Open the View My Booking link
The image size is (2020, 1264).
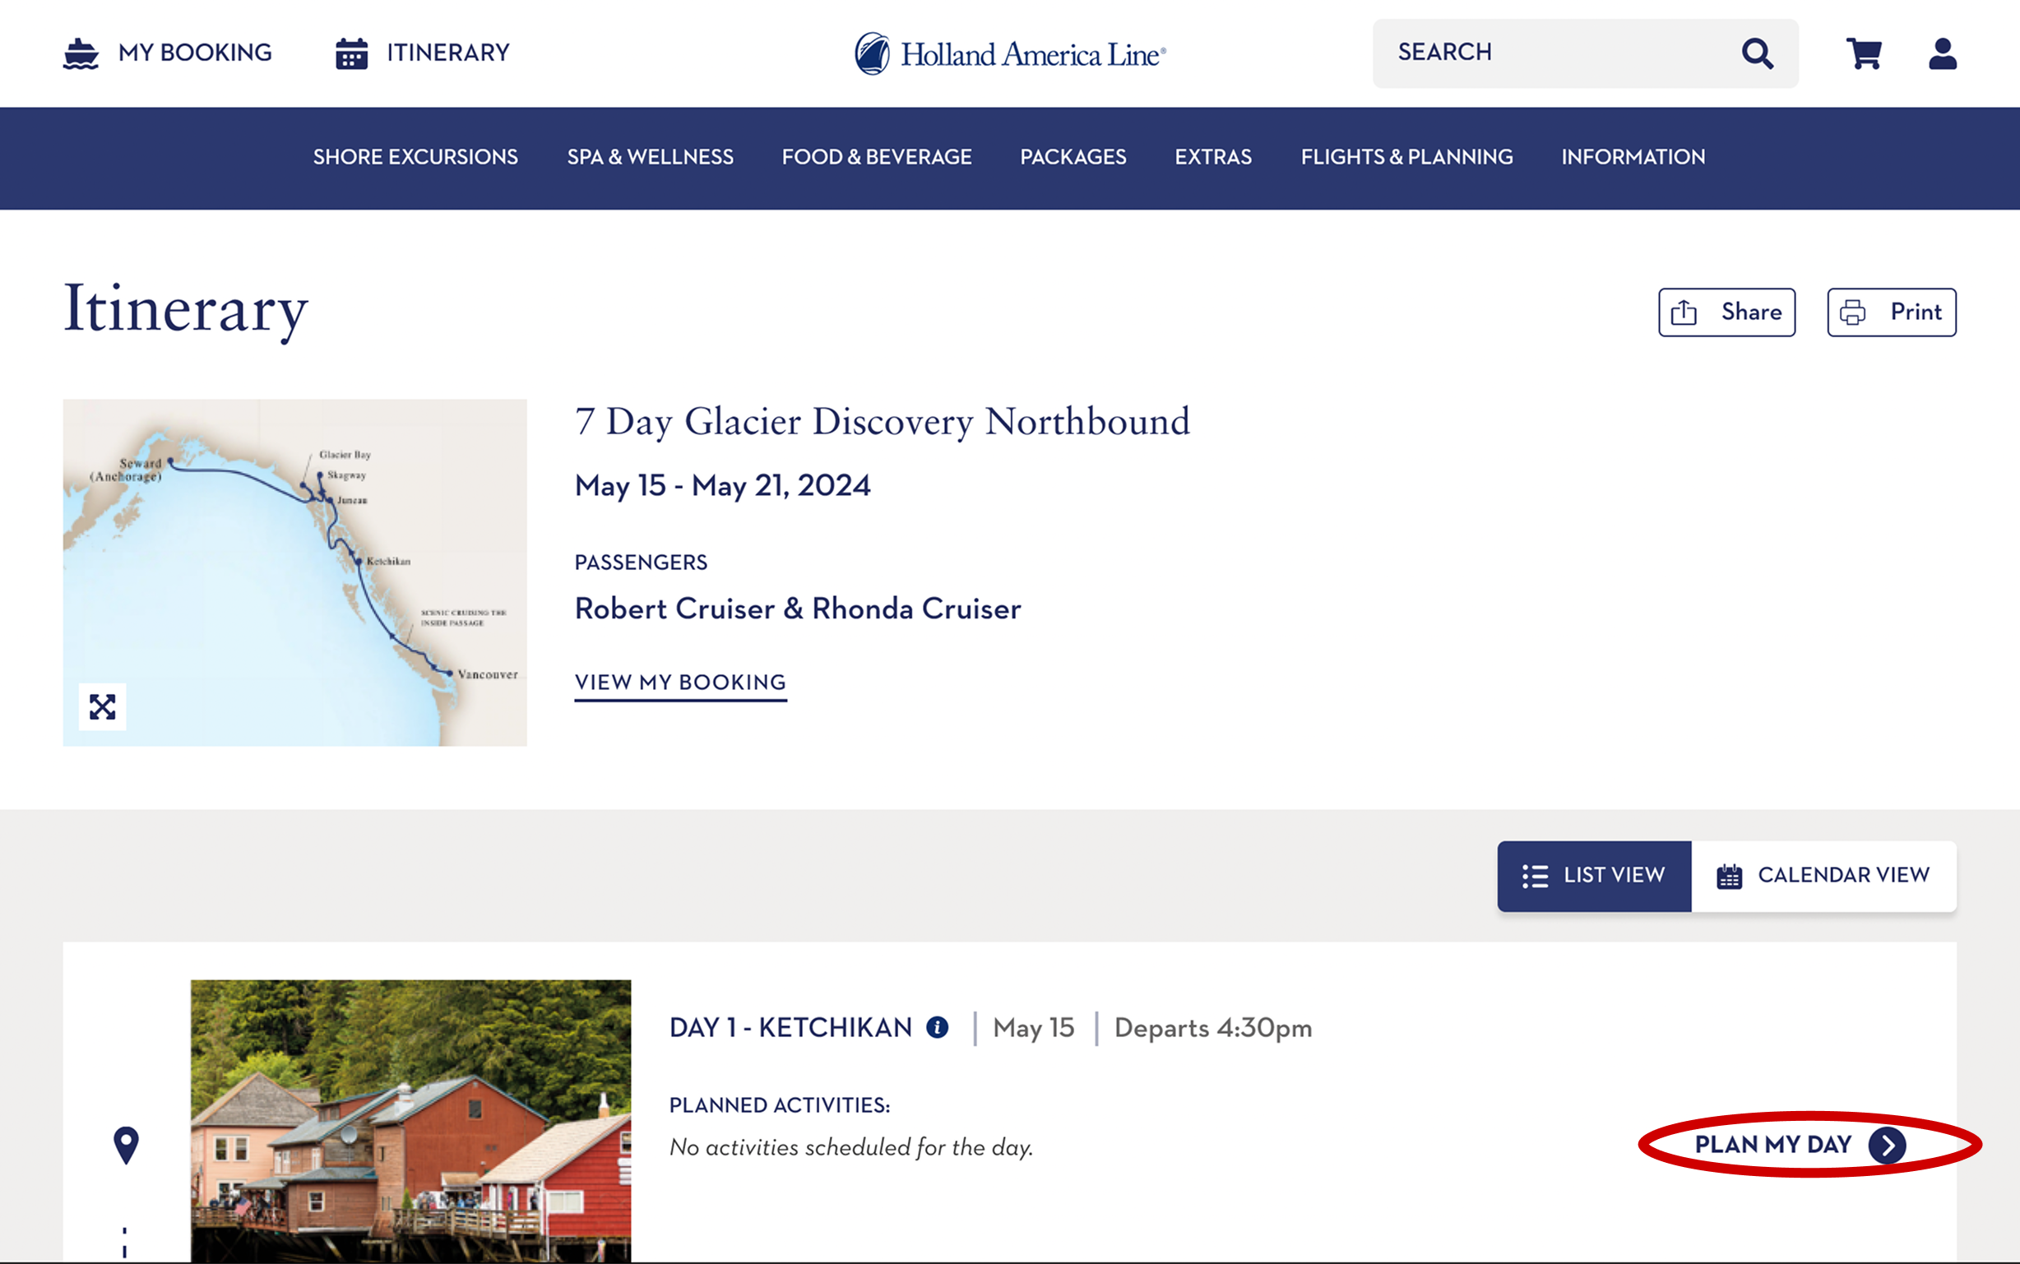679,682
